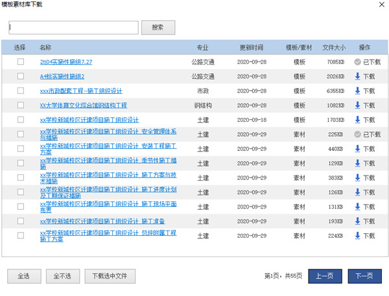Select checkbox of xxx市政配套工程 row
389x296 pixels.
[x=21, y=91]
